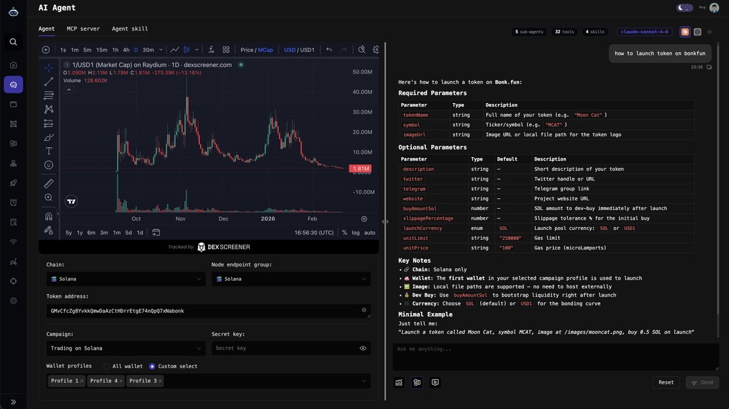Expand the wallet profiles dropdown arrow
Image resolution: width=729 pixels, height=409 pixels.
pos(364,380)
